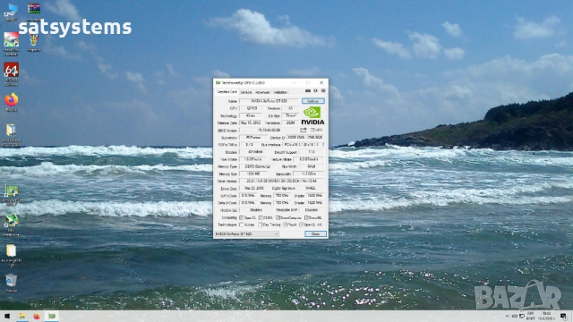
Task: Click the Memory Size value 1024 MB
Action: (x=252, y=174)
